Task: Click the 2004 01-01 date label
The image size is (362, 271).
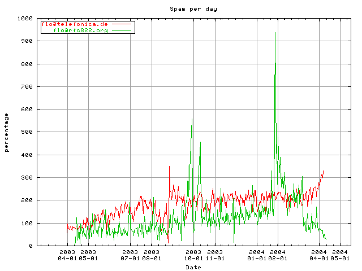Action: [257, 255]
